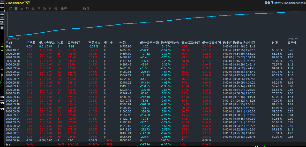306x147 pixels.
Task: Click the MTCommander资管 panel title
Action: [x=18, y=3]
